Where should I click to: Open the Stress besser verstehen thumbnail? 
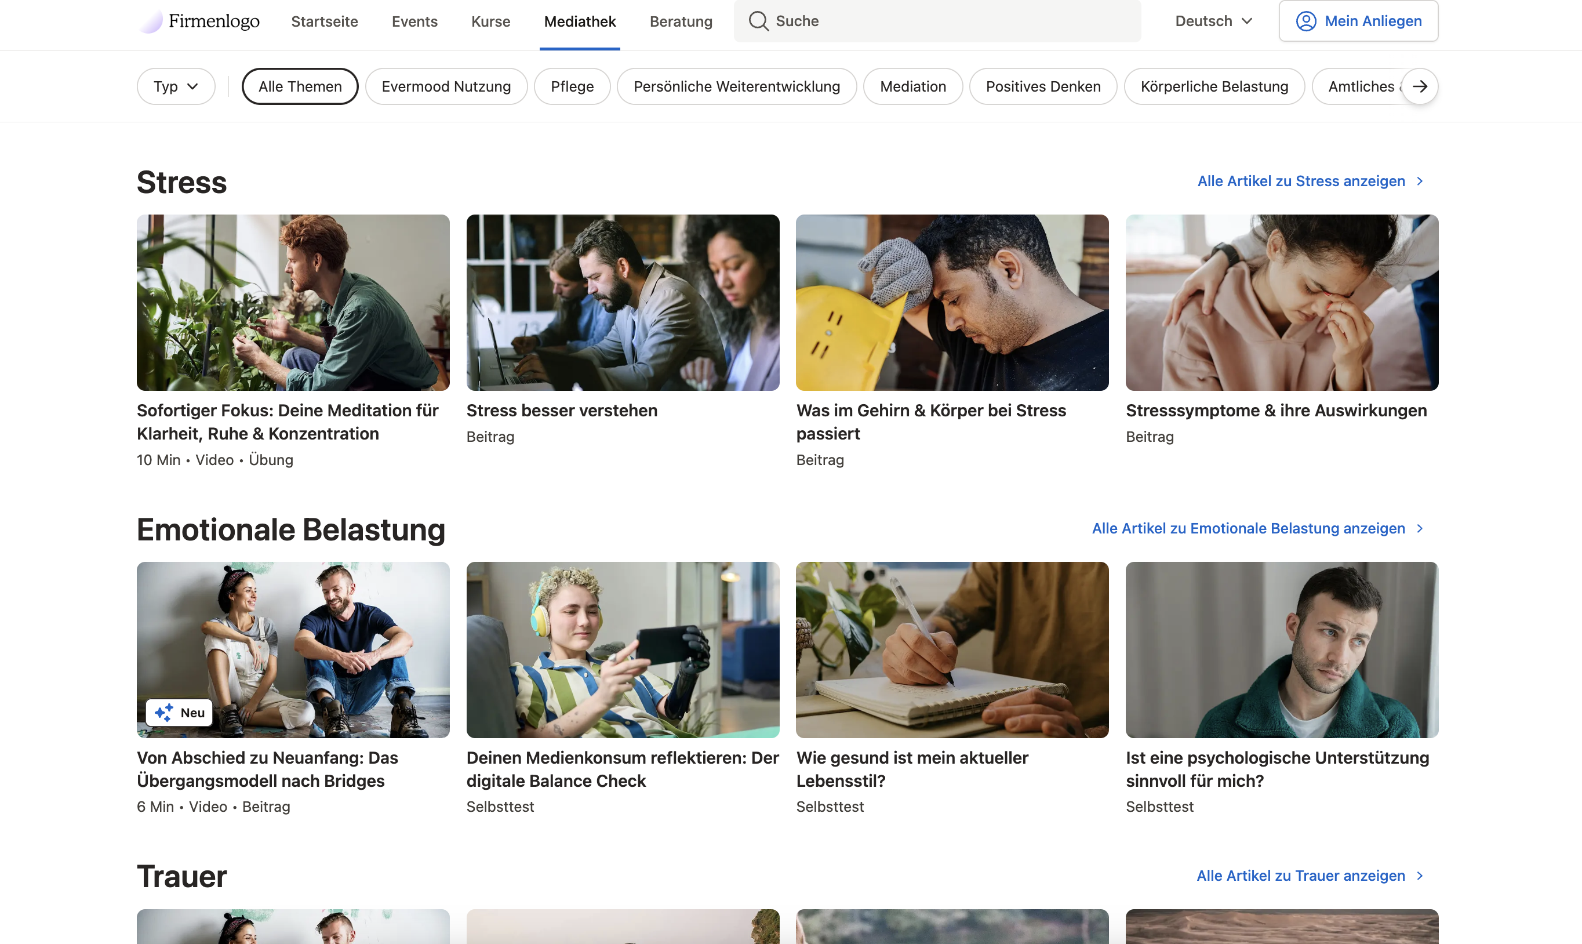pos(623,302)
